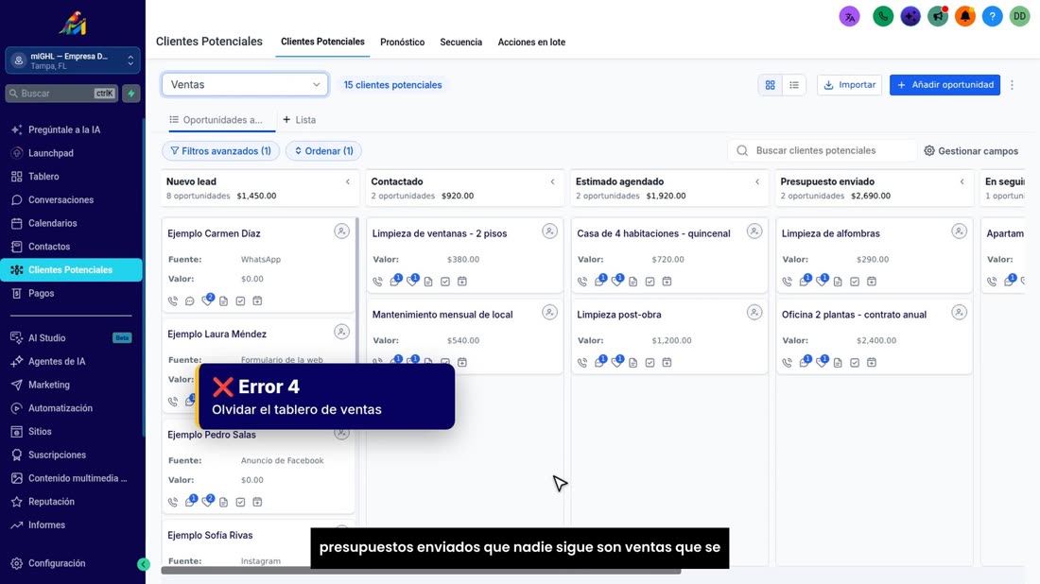
Task: Click phone icon on Limpieza de ventanas card
Action: pos(377,282)
